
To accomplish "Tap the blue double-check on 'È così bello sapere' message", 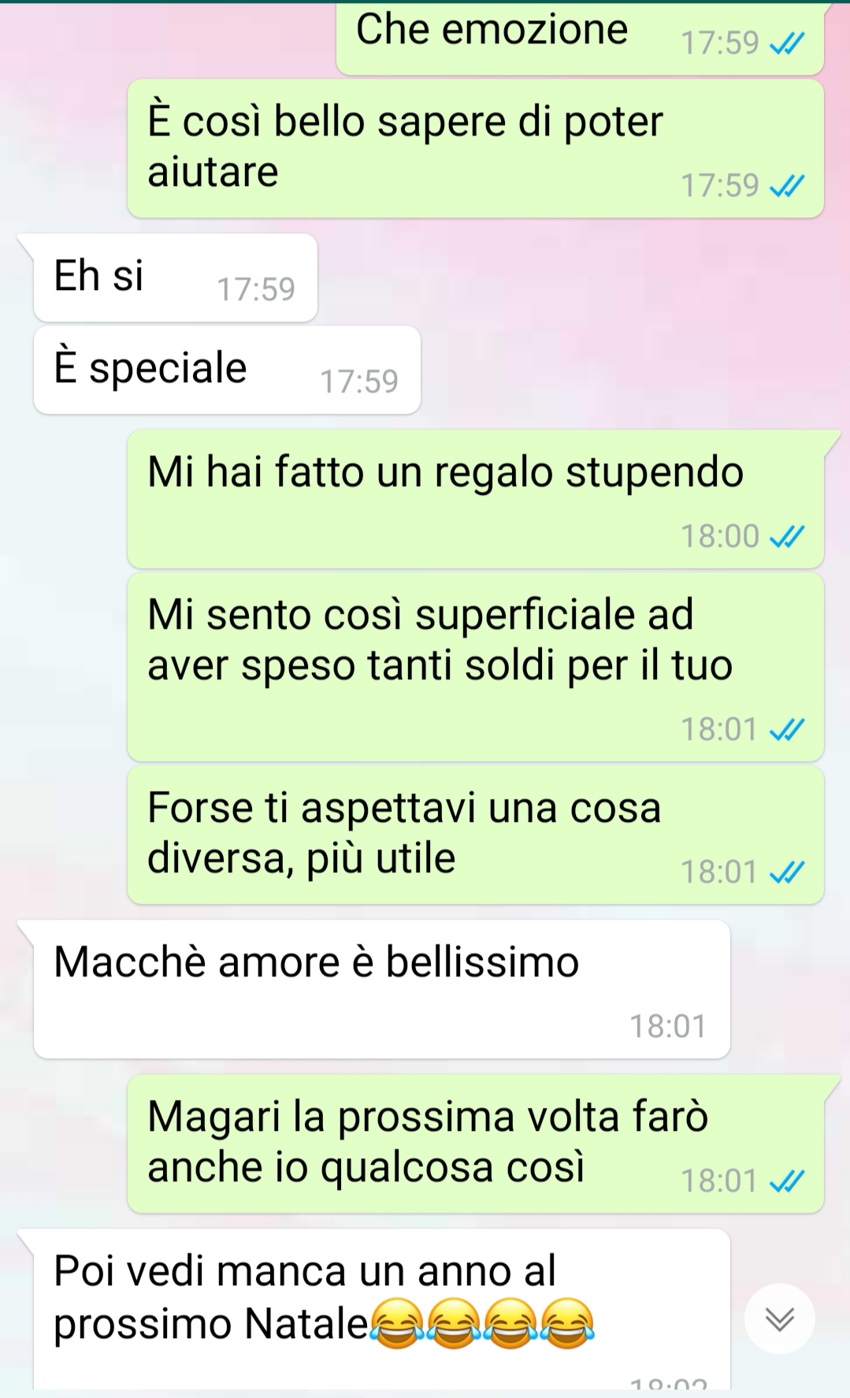I will (x=786, y=186).
